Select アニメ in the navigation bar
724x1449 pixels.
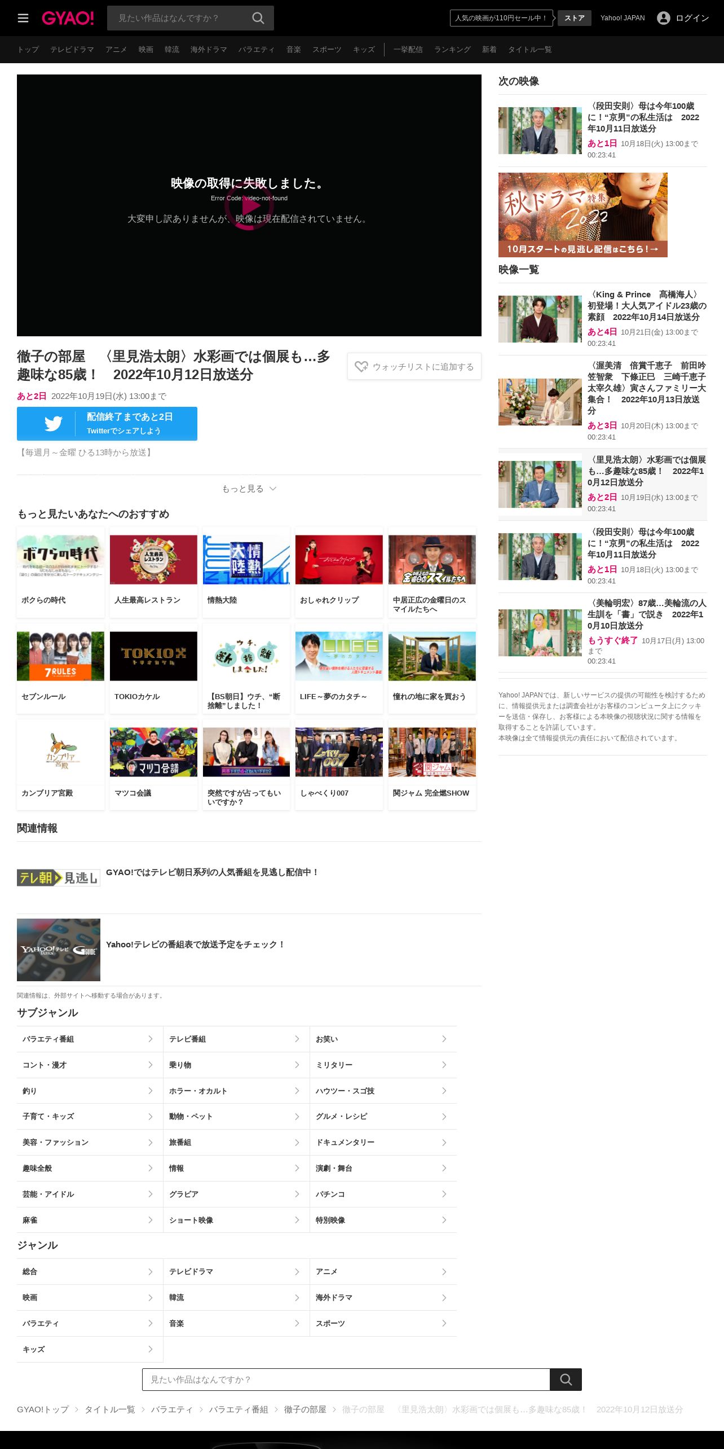tap(116, 50)
